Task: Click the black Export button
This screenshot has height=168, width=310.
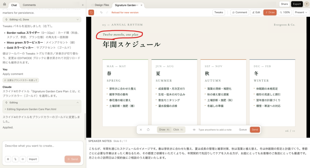Action: 297,4
